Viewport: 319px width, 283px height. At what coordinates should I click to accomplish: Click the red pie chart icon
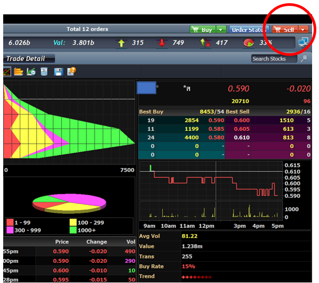(x=248, y=43)
